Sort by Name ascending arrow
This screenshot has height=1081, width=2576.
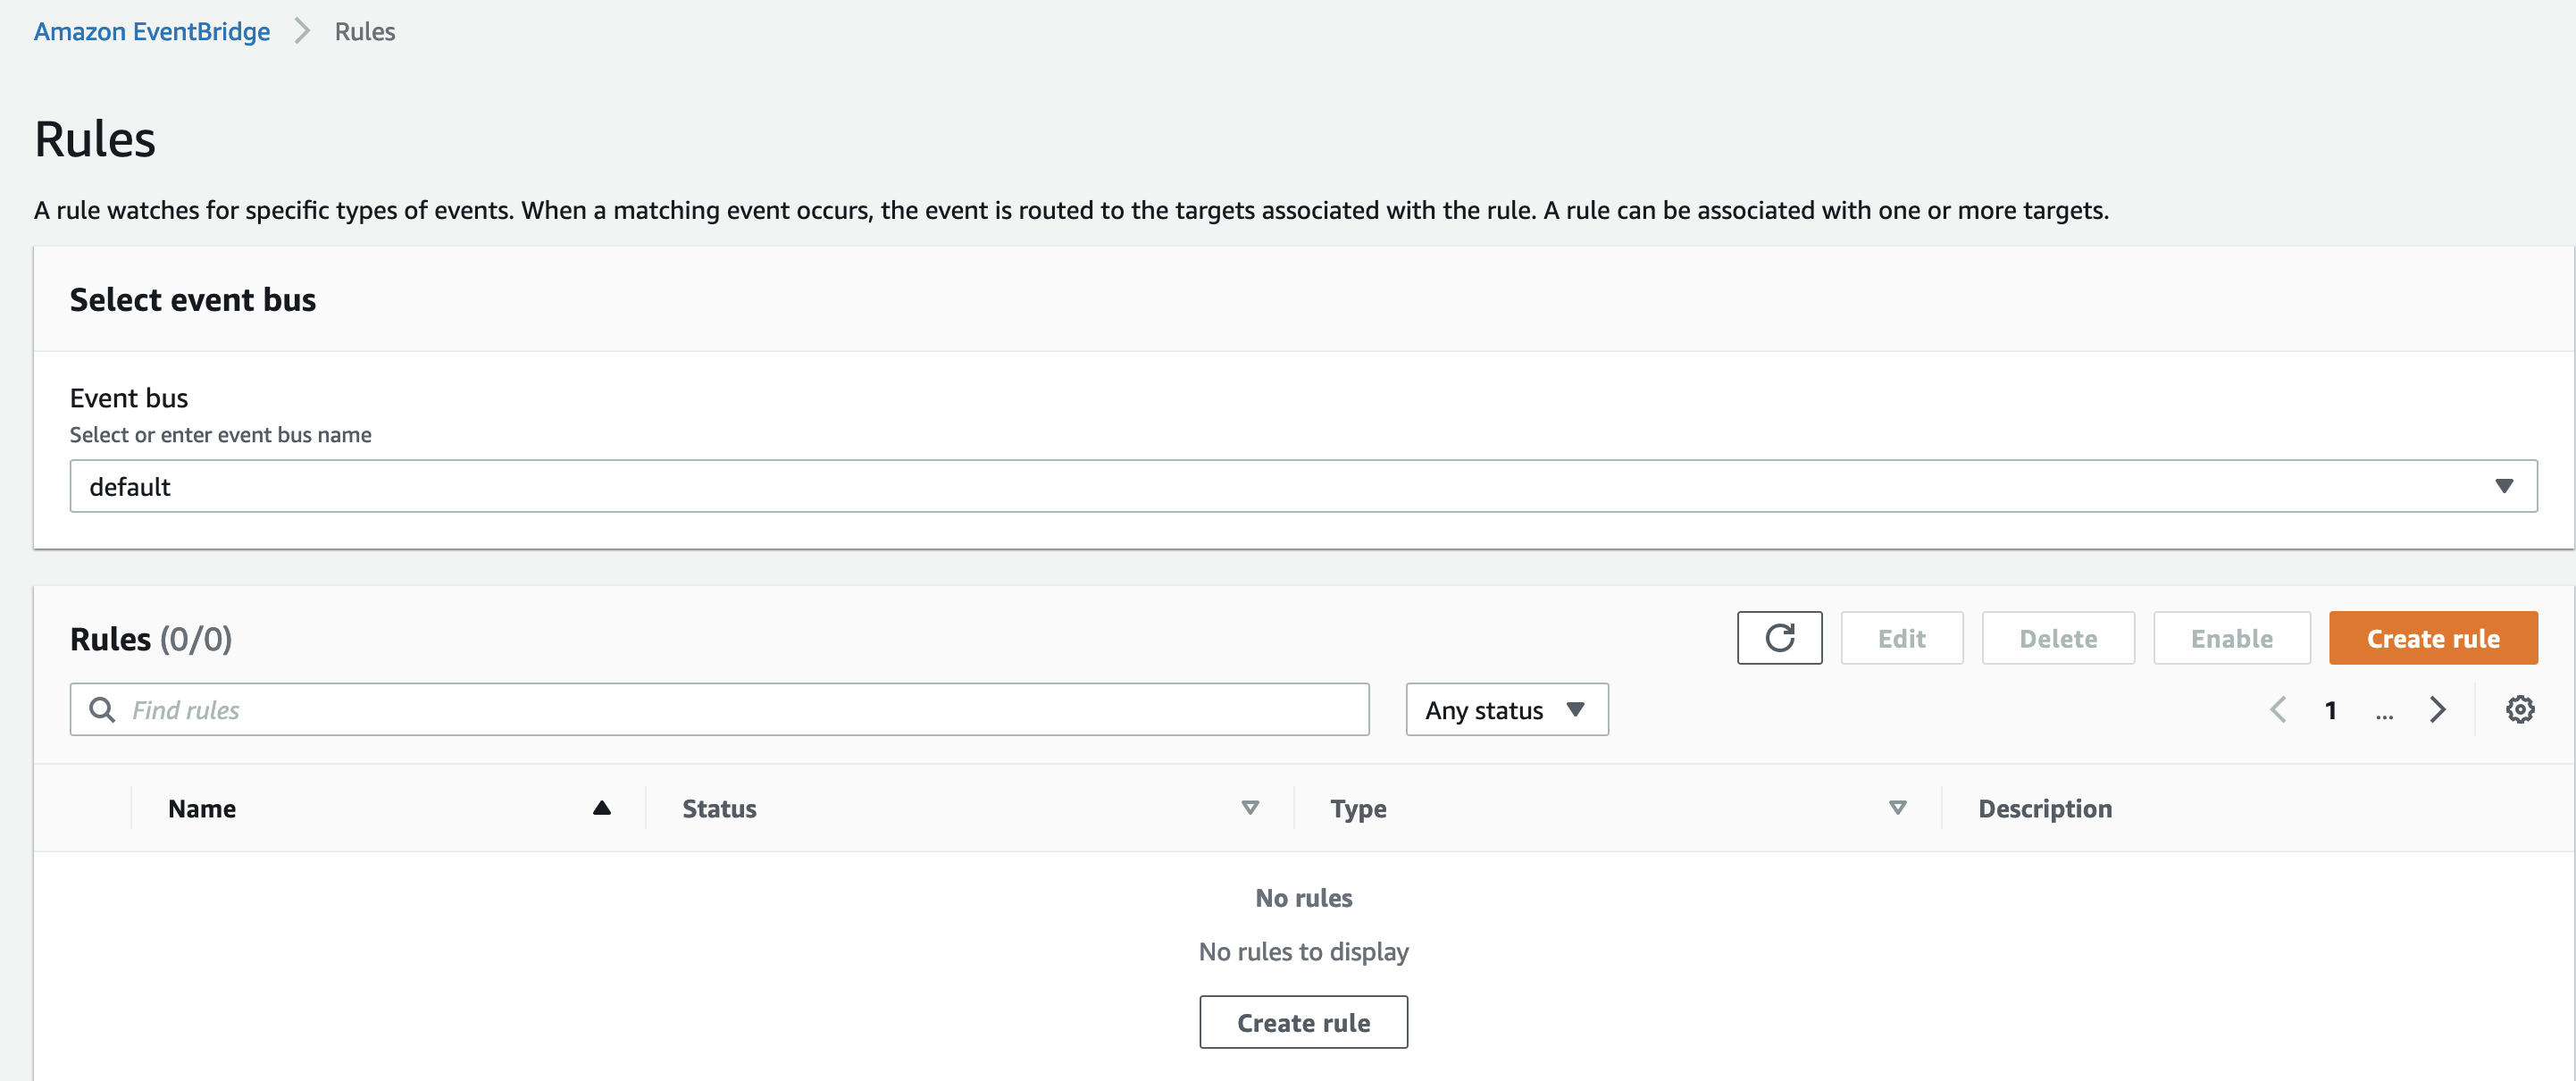pyautogui.click(x=601, y=808)
